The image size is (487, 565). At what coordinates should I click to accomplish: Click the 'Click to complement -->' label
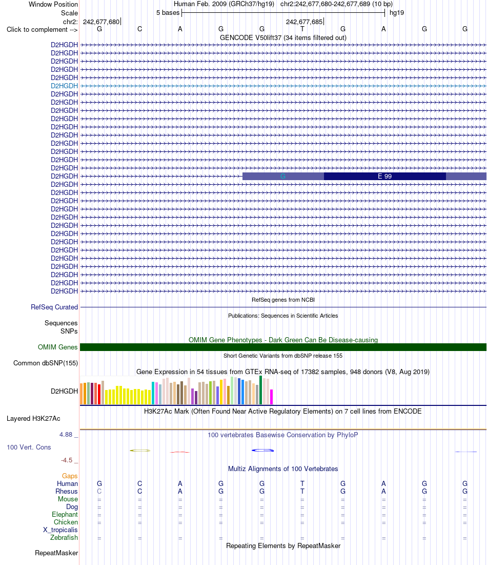pyautogui.click(x=42, y=30)
